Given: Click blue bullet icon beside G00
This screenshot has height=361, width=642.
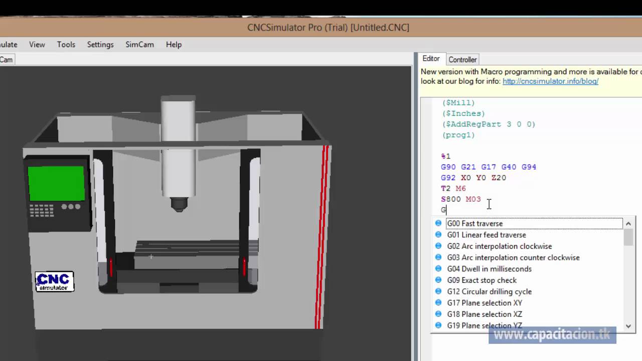Looking at the screenshot, I should (x=438, y=224).
